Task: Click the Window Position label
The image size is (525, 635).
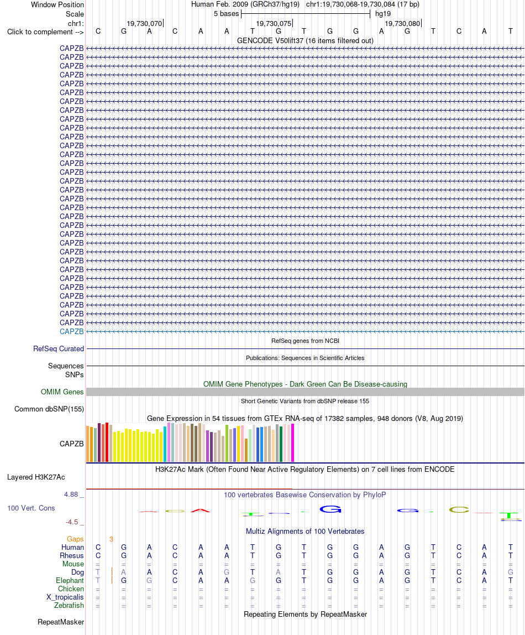Action: coord(57,4)
